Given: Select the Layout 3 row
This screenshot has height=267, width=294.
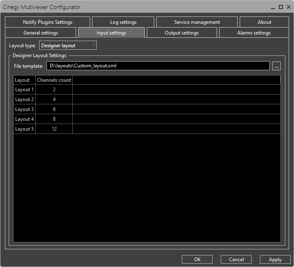Looking at the screenshot, I should coord(147,109).
